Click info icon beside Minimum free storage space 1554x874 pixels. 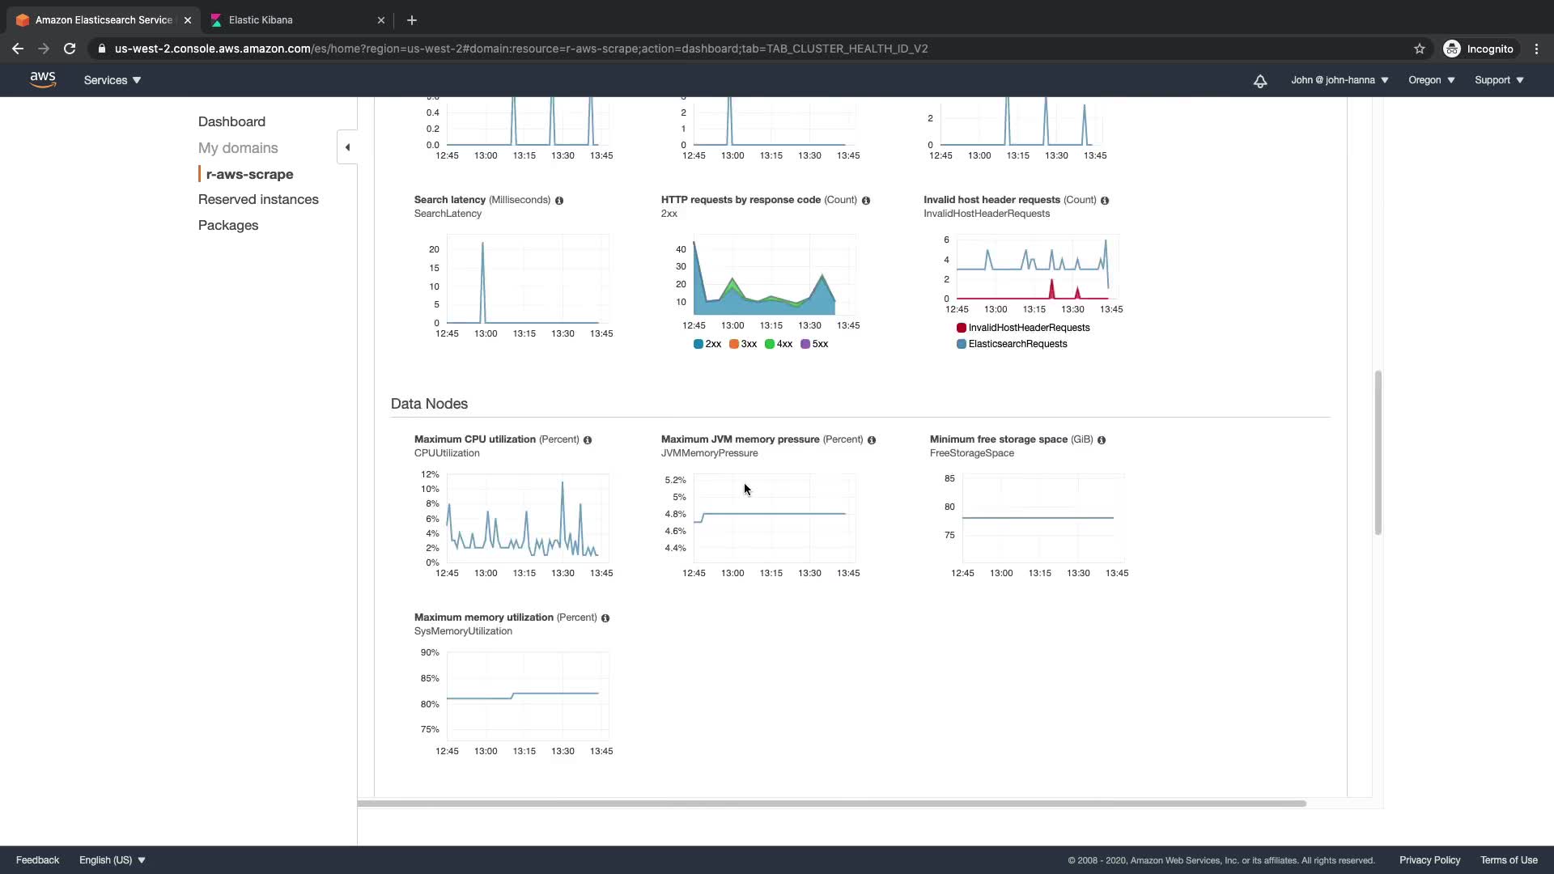pyautogui.click(x=1102, y=440)
